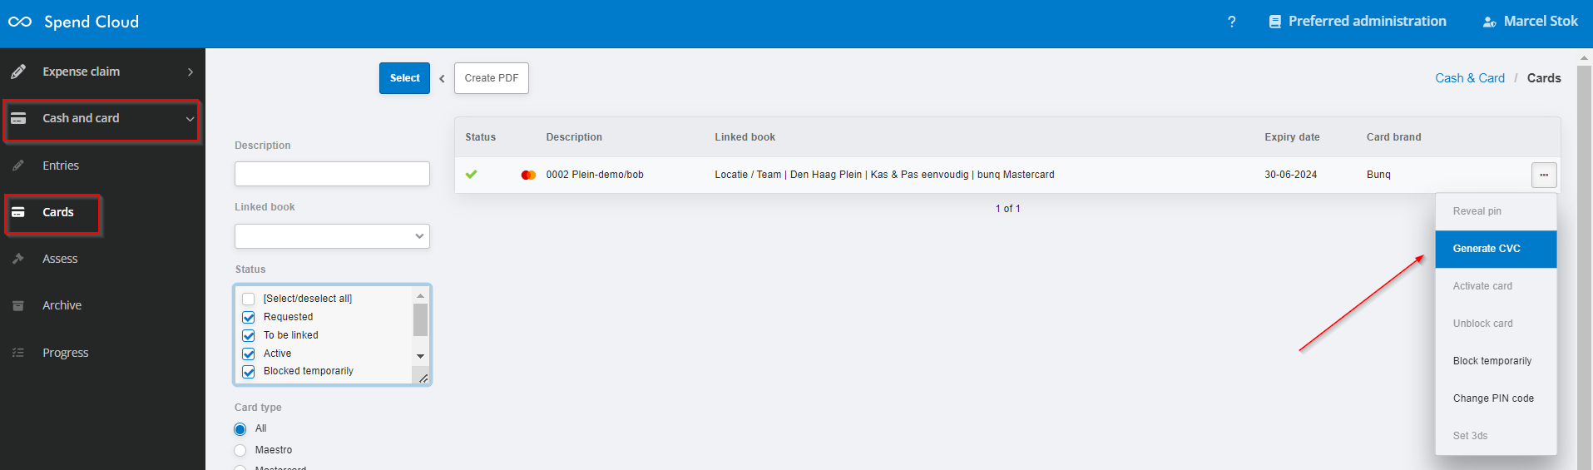Choose Block temporarily from the context menu
1593x470 pixels.
click(x=1496, y=361)
